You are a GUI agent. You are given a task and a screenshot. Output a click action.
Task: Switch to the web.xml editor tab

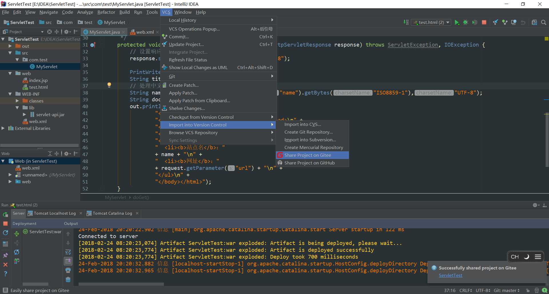pos(145,32)
